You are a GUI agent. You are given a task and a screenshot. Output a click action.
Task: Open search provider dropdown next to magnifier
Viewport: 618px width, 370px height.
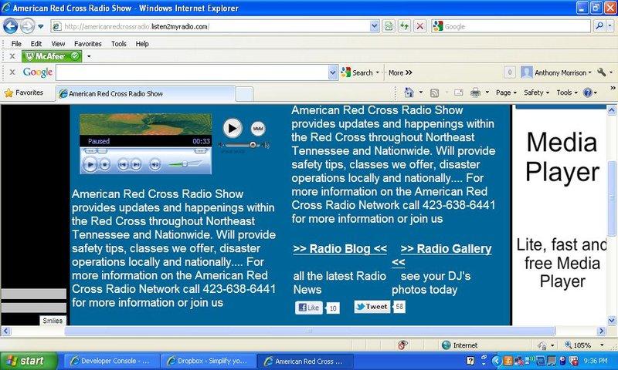tap(610, 26)
